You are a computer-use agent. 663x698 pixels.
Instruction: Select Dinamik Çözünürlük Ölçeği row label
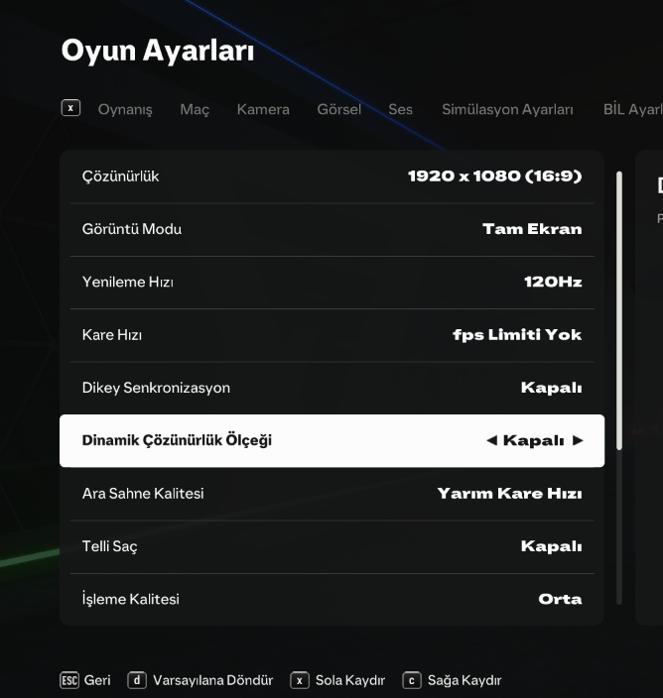[177, 440]
